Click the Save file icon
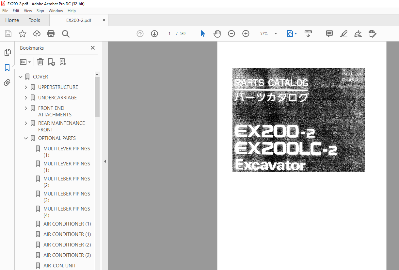This screenshot has height=270, width=399. [x=8, y=34]
